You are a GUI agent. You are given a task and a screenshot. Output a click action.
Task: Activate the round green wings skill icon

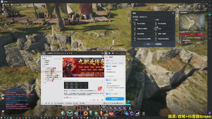click(x=70, y=113)
